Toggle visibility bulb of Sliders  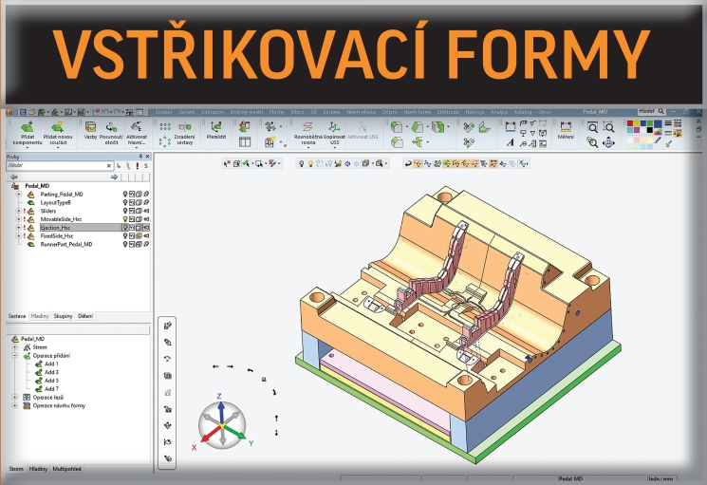point(125,211)
